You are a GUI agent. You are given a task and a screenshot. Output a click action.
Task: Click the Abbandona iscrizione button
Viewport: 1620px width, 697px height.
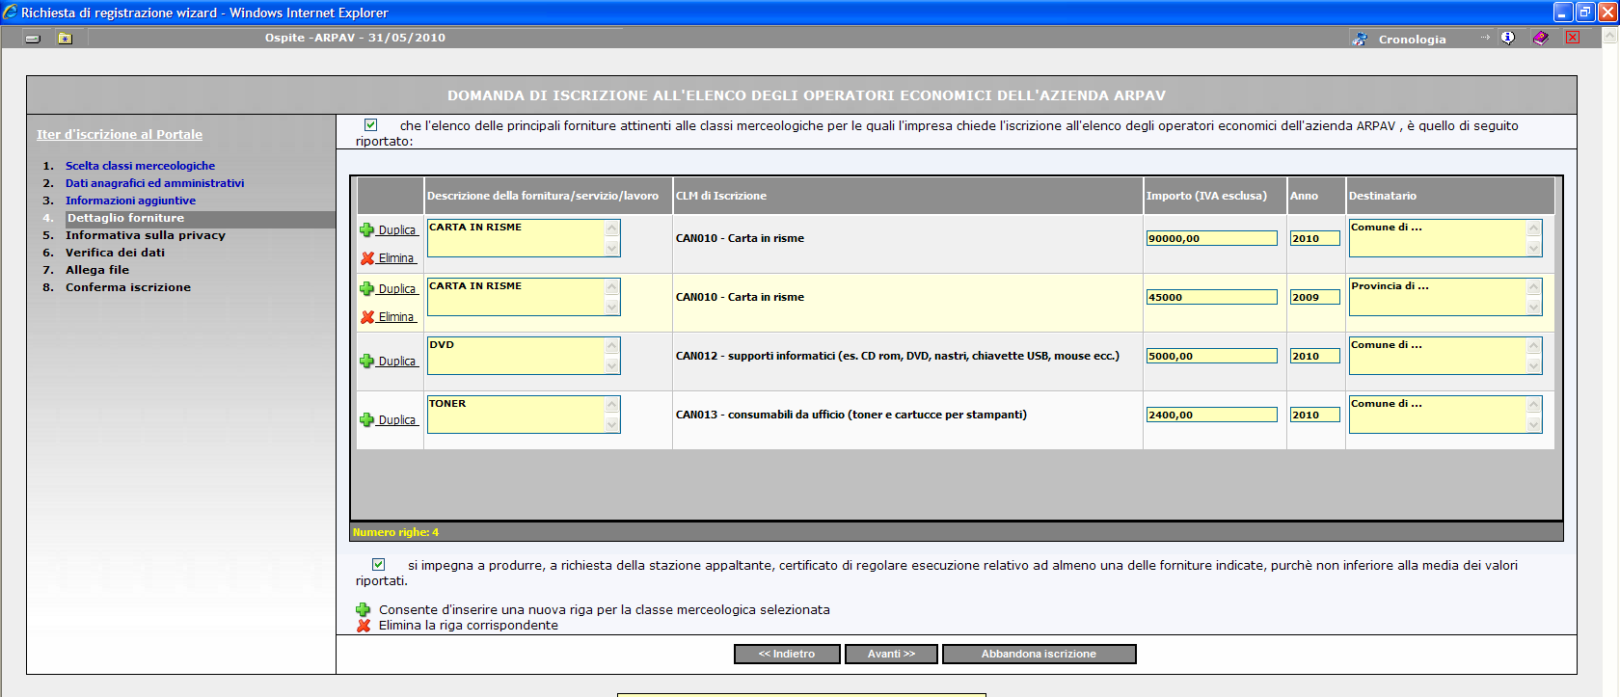click(x=1039, y=654)
